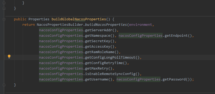The width and height of the screenshot is (215, 94).
Task: Click isEnableRemoteSyncConfig() call
Action: point(112,74)
